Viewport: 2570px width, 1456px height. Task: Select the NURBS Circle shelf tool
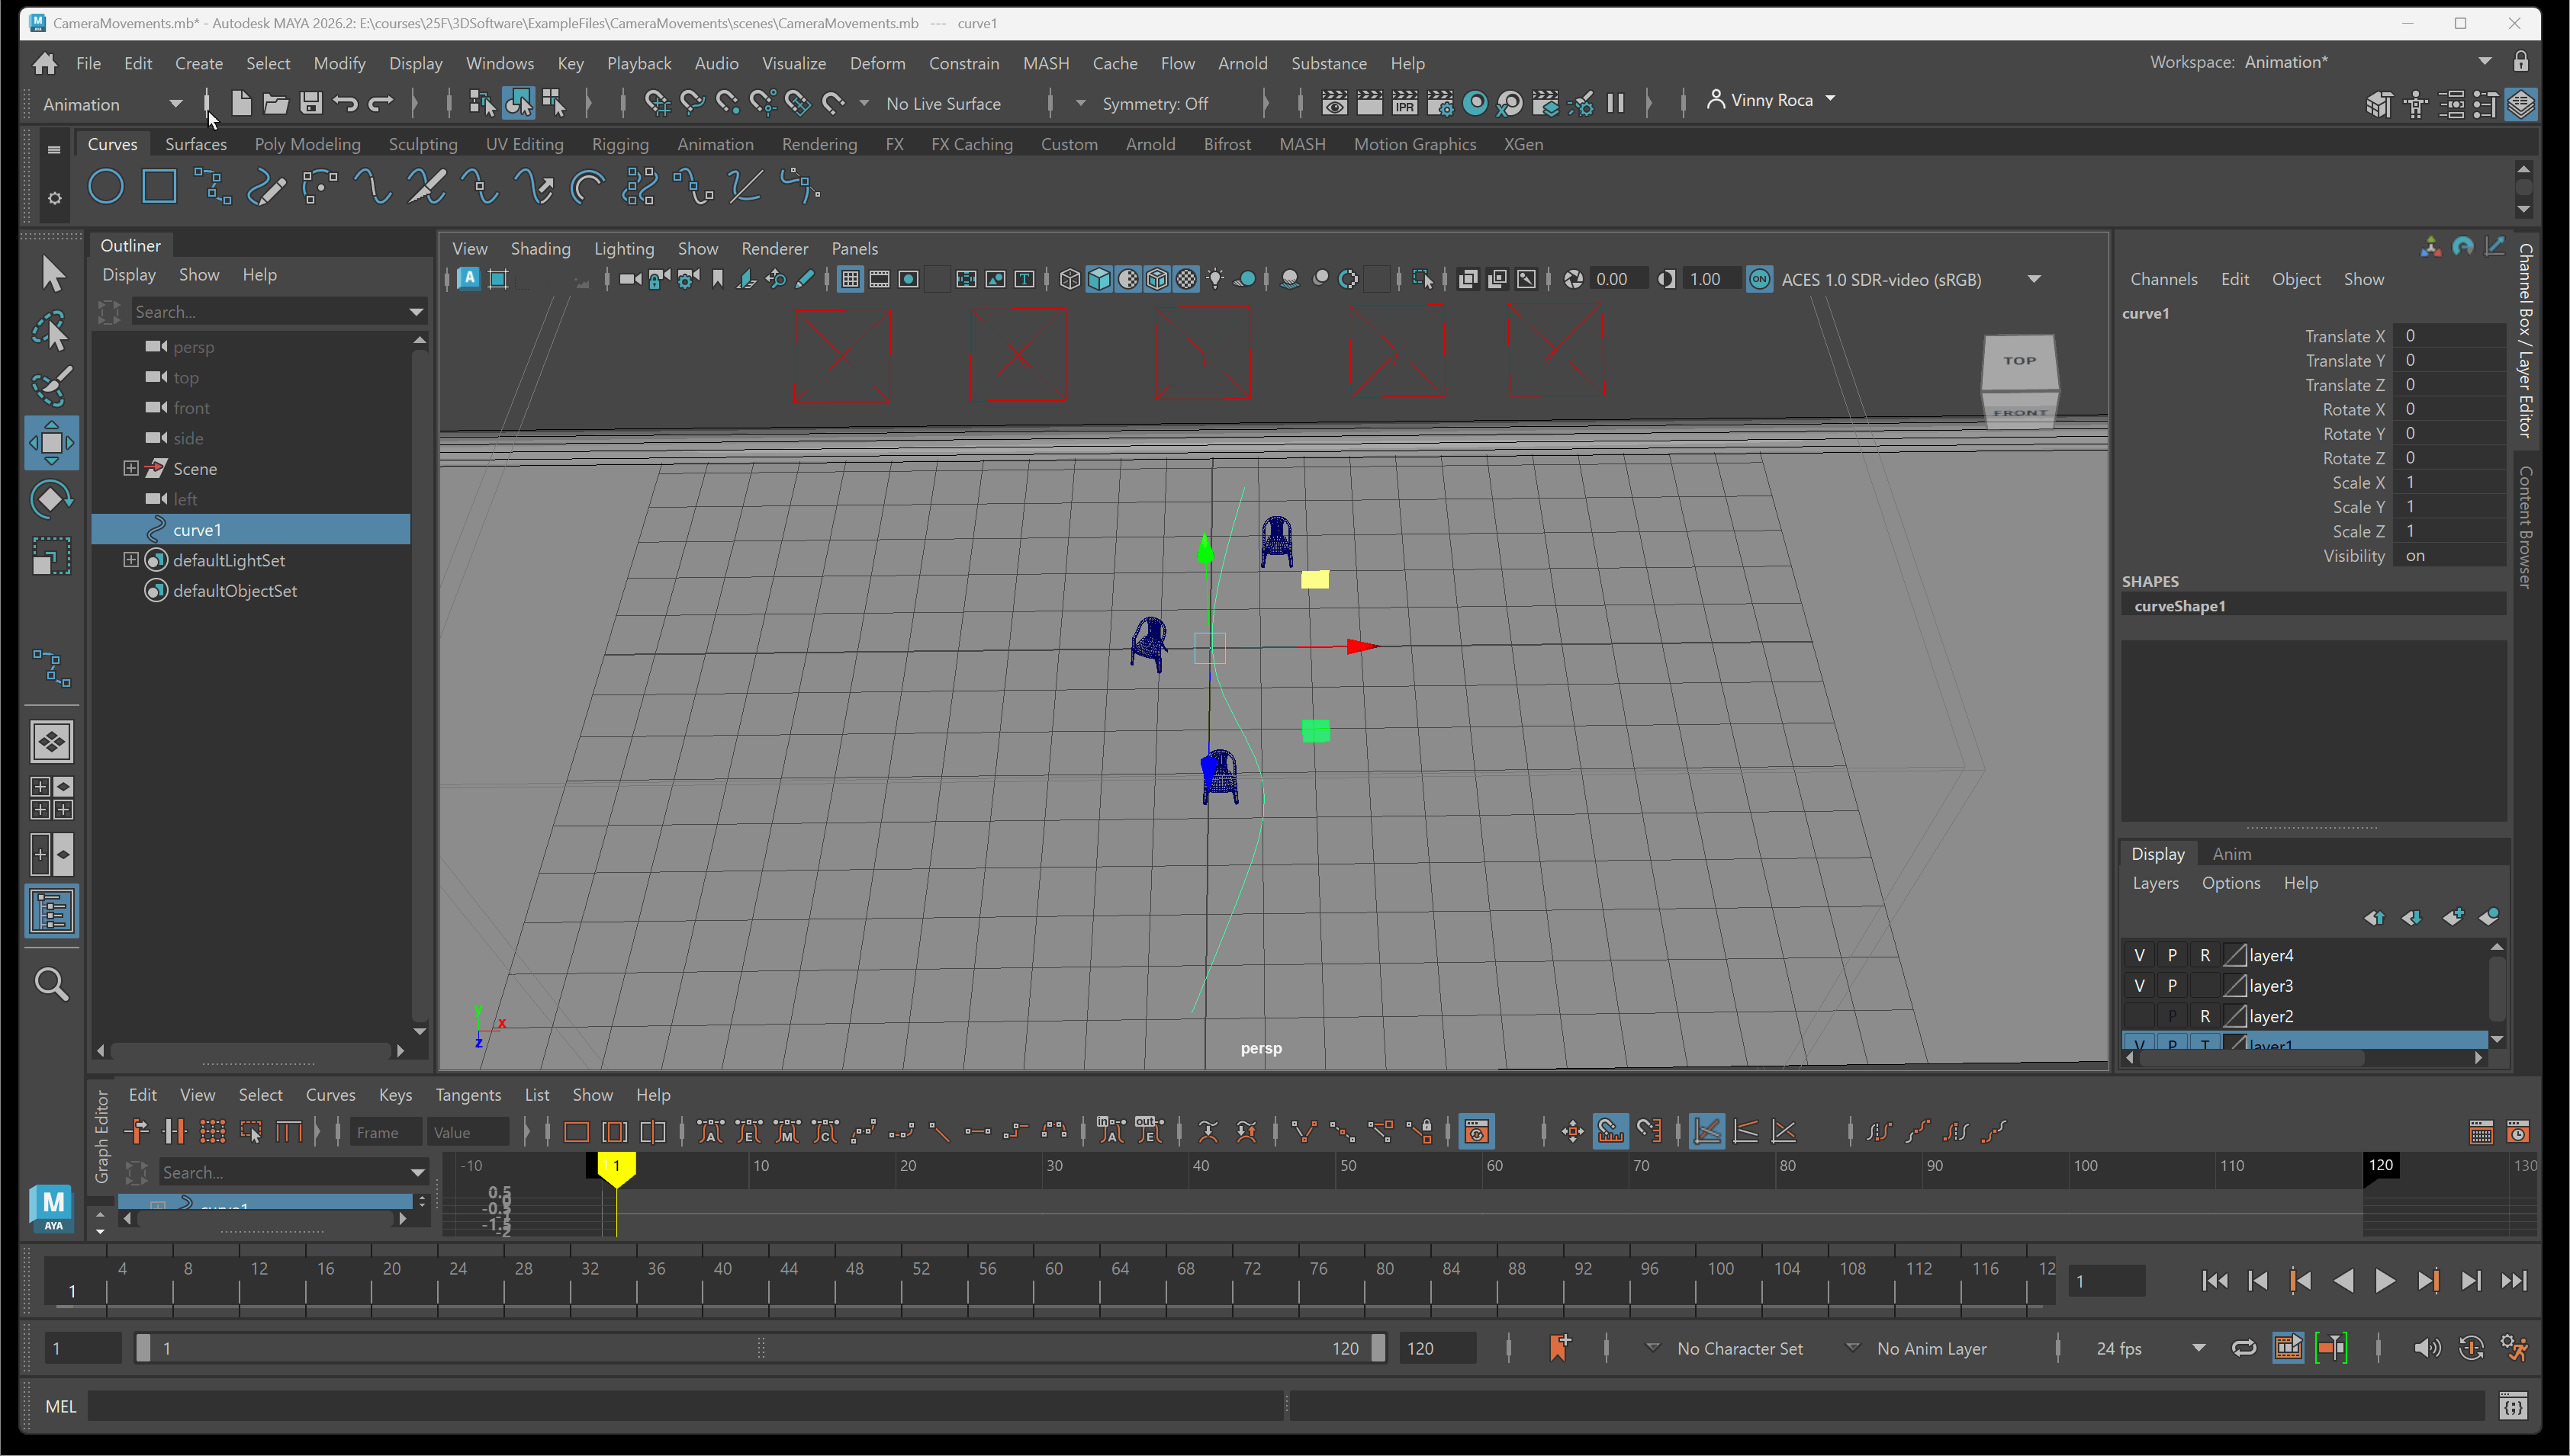106,187
